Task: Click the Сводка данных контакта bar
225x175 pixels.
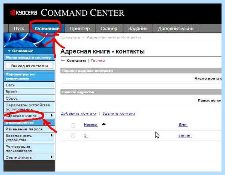Action: pyautogui.click(x=141, y=71)
